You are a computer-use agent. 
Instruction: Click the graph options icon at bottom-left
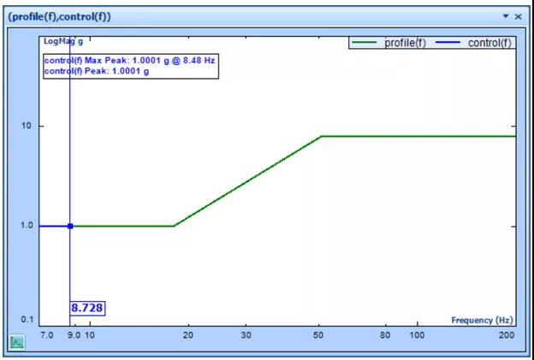[x=17, y=342]
